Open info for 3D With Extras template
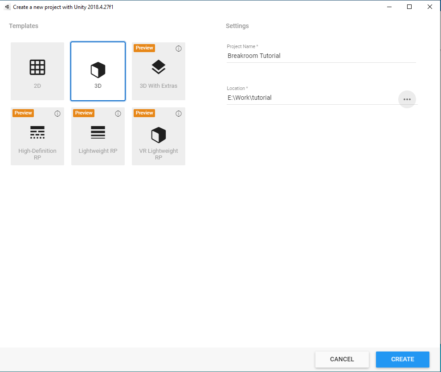Viewport: 441px width, 372px height. 179,49
